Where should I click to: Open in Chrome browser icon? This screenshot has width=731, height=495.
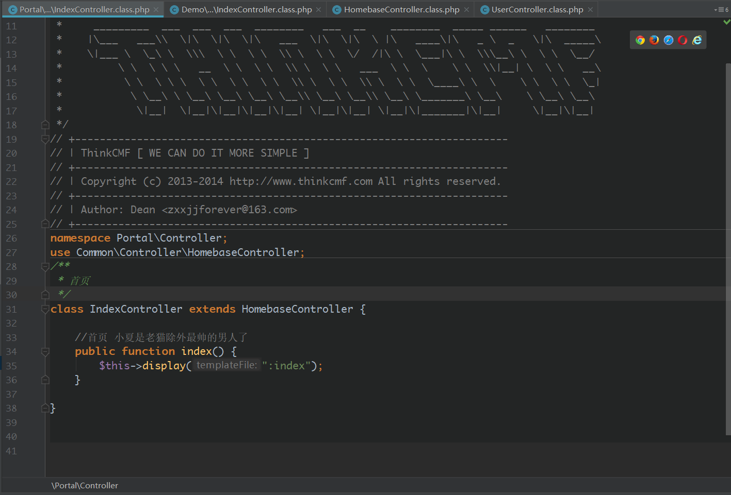(640, 40)
